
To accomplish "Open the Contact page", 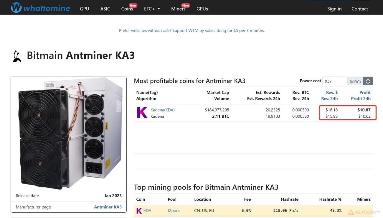I will (x=360, y=9).
